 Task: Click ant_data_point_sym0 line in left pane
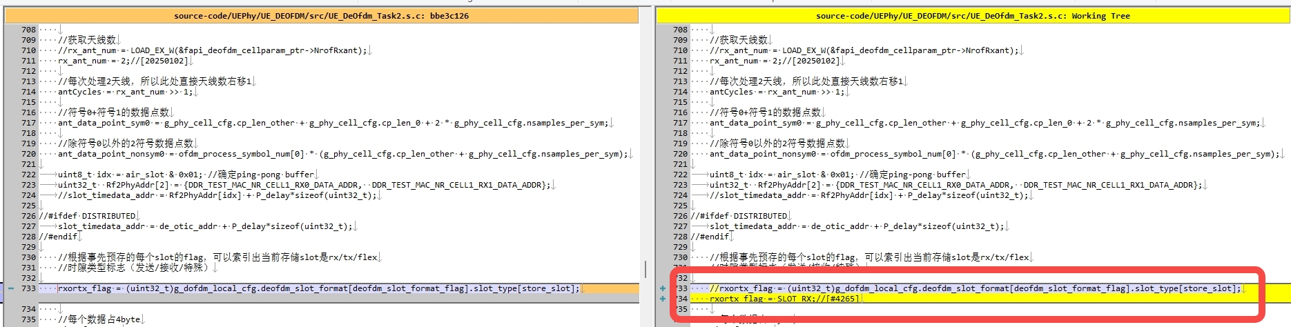click(331, 123)
